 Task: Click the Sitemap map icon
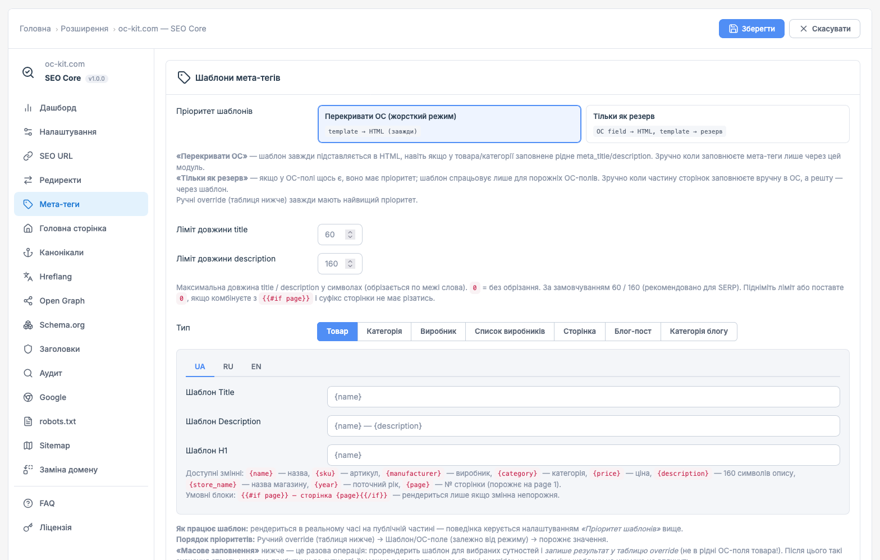[x=28, y=446]
